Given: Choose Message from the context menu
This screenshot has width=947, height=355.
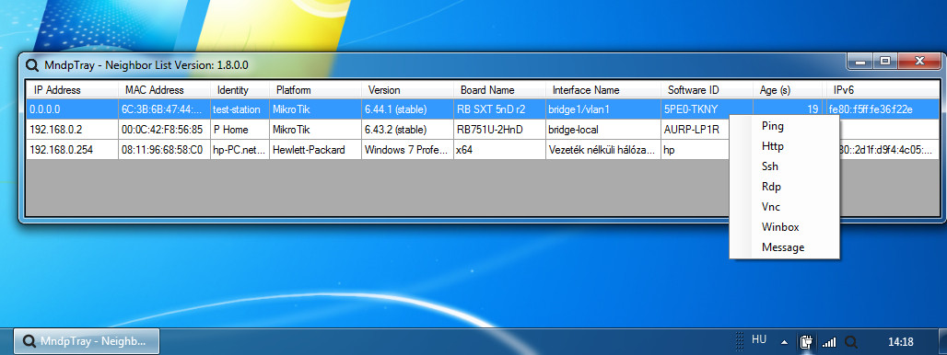Looking at the screenshot, I should click(x=785, y=247).
